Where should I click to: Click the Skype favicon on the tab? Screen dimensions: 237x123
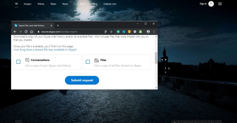click(x=16, y=25)
